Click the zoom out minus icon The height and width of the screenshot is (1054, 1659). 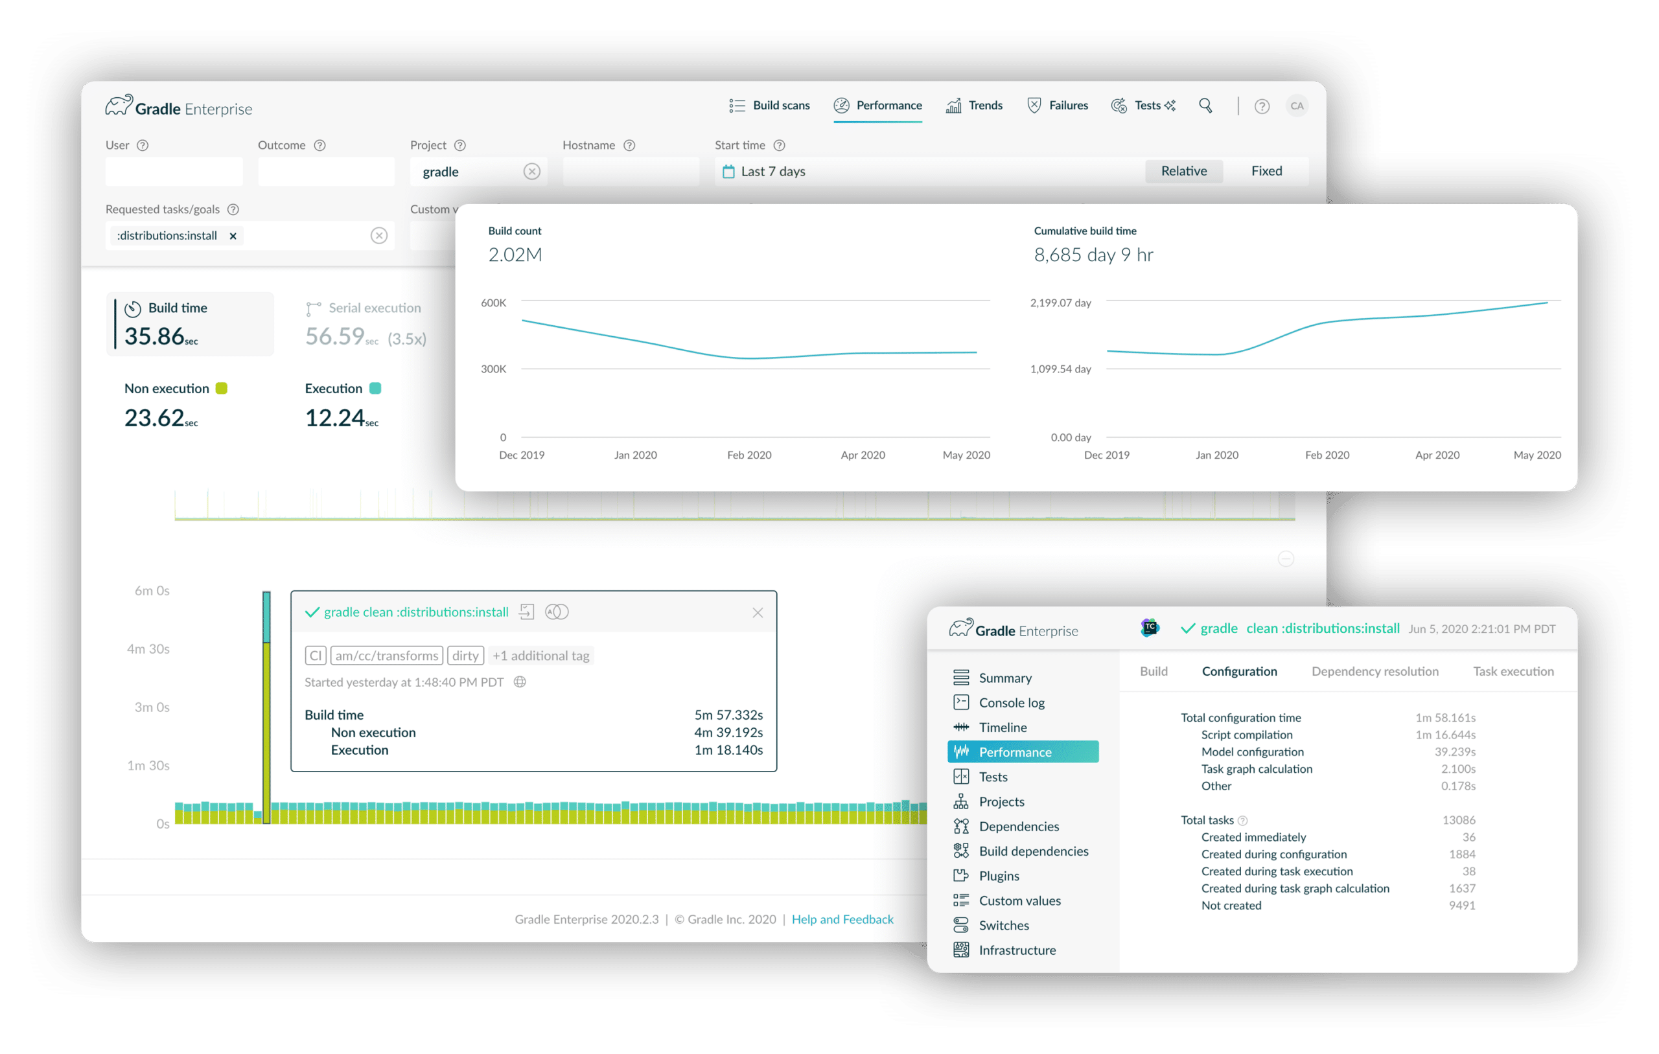click(x=1286, y=558)
